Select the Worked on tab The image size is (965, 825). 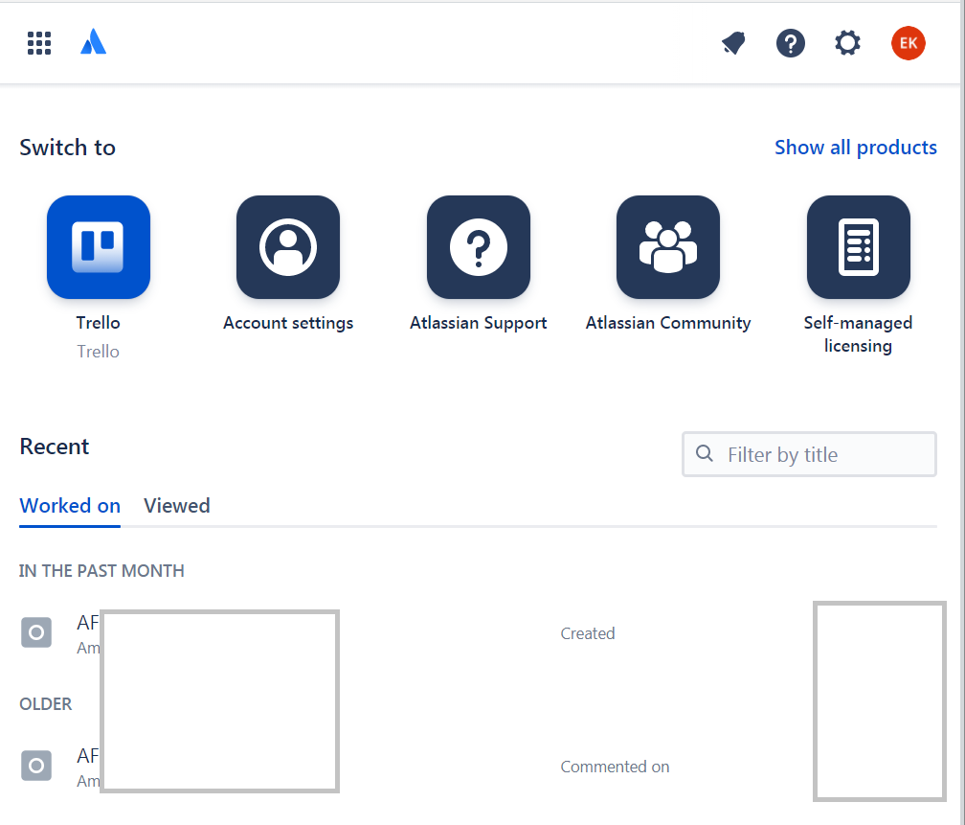pos(70,506)
